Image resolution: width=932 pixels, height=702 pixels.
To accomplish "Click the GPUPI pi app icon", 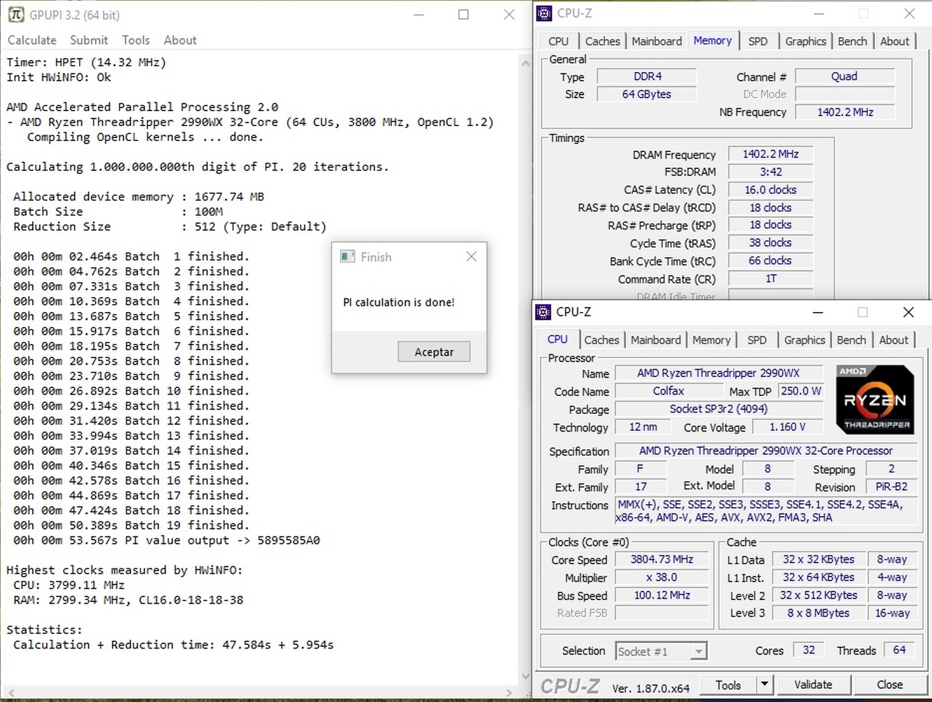I will pyautogui.click(x=16, y=14).
